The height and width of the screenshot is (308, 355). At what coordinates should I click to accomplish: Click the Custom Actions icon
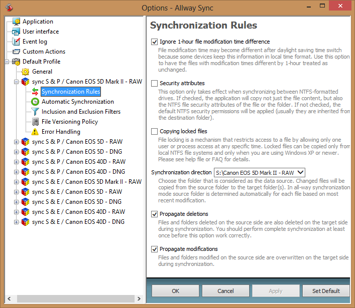[x=16, y=52]
